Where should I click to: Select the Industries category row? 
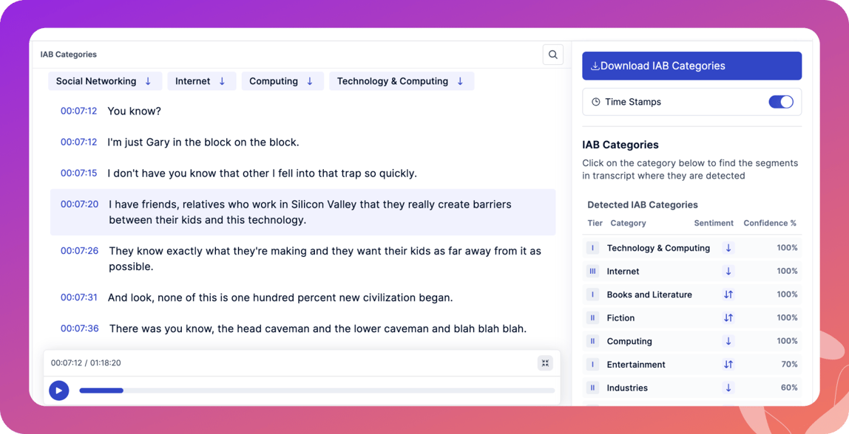click(692, 387)
